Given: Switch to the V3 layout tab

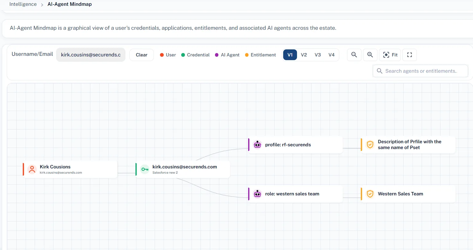Looking at the screenshot, I should 318,55.
